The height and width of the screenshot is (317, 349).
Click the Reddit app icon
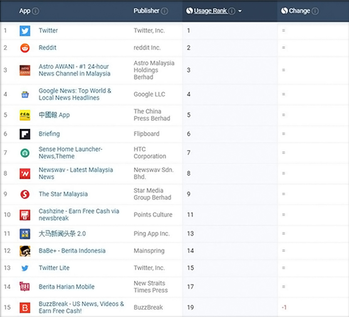[x=25, y=48]
